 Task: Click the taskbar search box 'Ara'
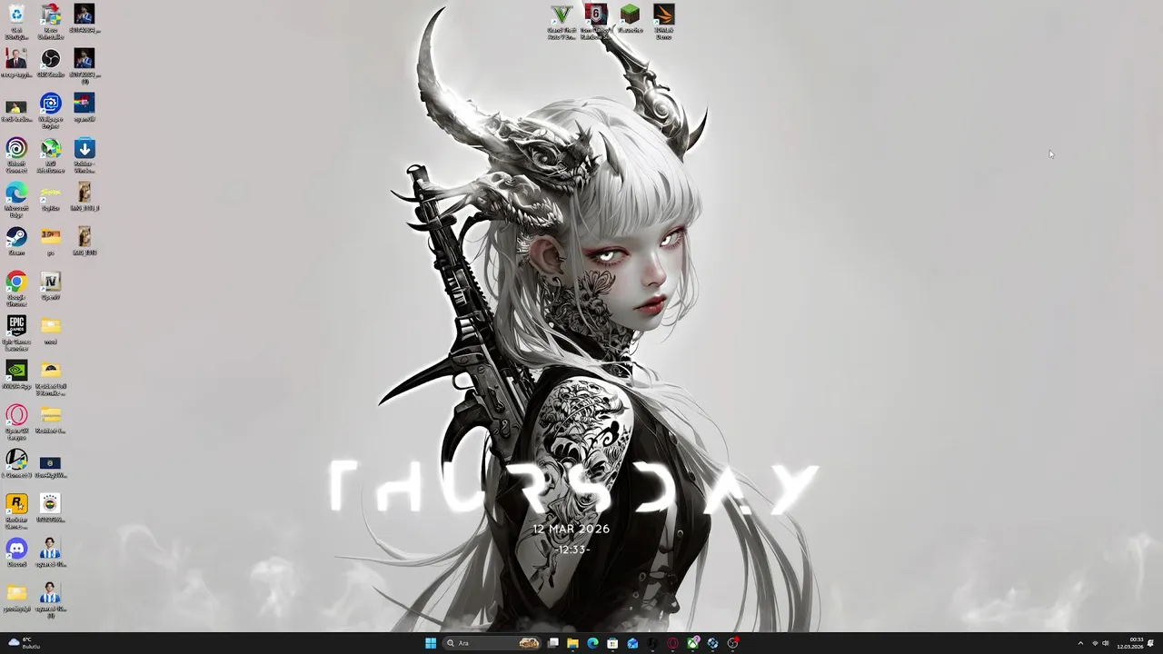492,643
